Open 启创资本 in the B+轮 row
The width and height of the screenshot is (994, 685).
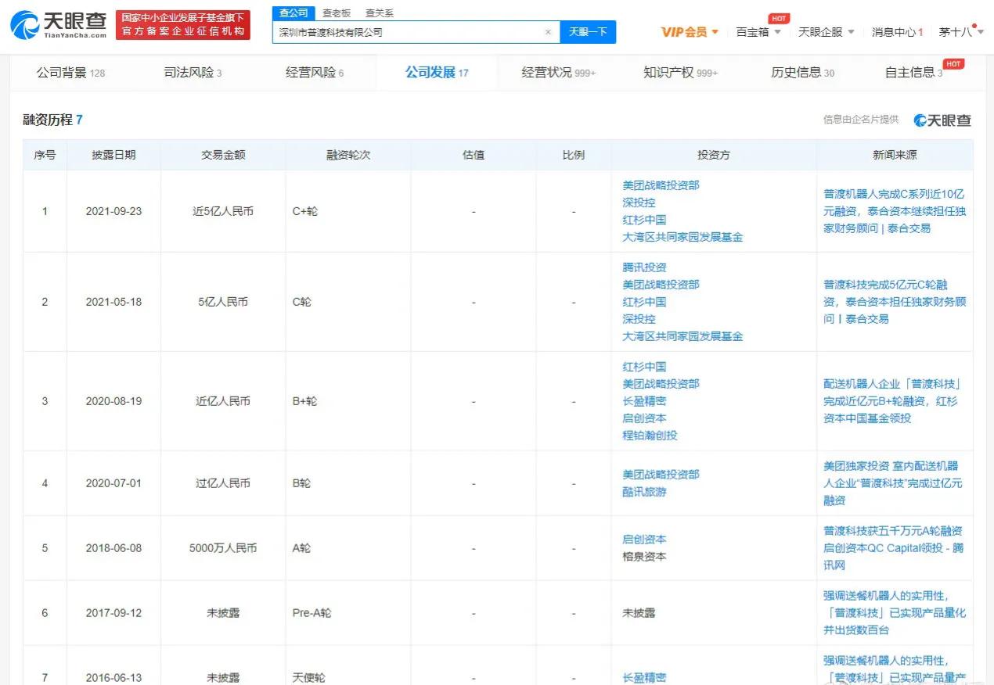(x=644, y=418)
